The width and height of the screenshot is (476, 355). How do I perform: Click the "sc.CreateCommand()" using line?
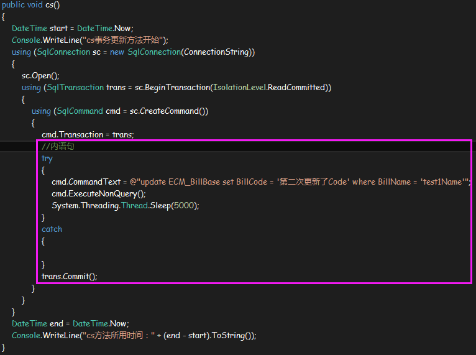point(120,111)
